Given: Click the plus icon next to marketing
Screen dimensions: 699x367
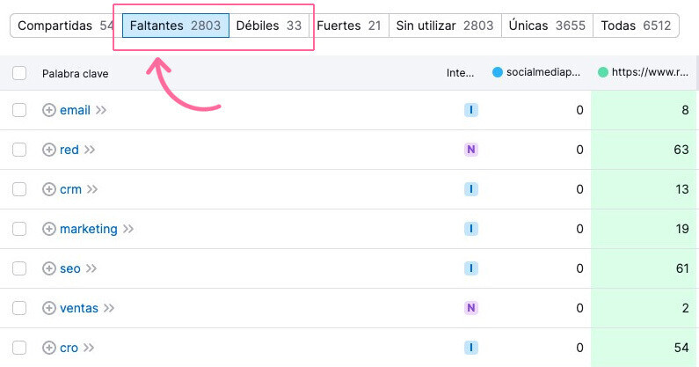Looking at the screenshot, I should (x=49, y=229).
